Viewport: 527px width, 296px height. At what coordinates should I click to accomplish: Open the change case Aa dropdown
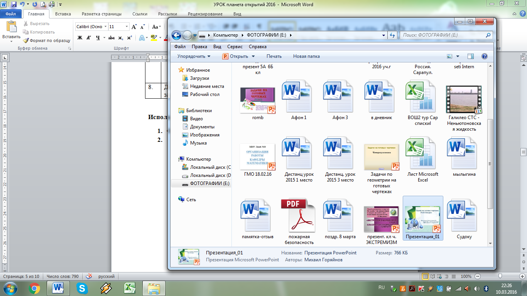pyautogui.click(x=156, y=27)
